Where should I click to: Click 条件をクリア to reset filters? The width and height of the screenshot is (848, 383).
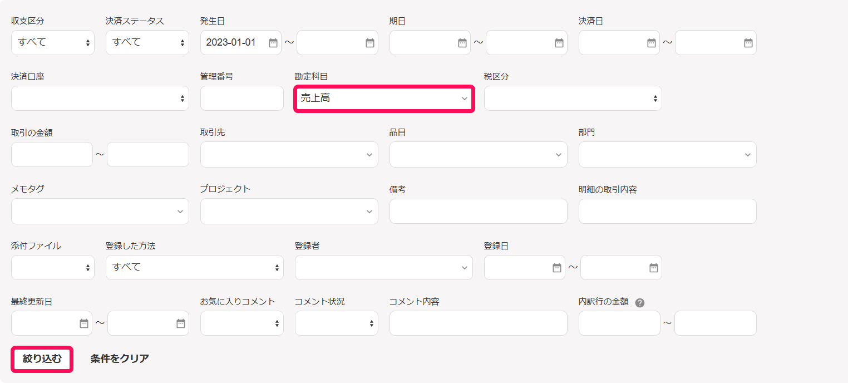pyautogui.click(x=120, y=359)
